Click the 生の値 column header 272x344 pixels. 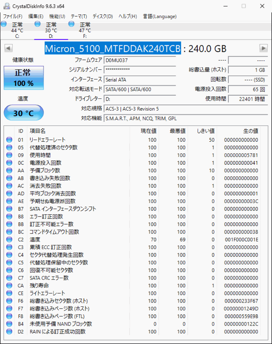coord(239,131)
